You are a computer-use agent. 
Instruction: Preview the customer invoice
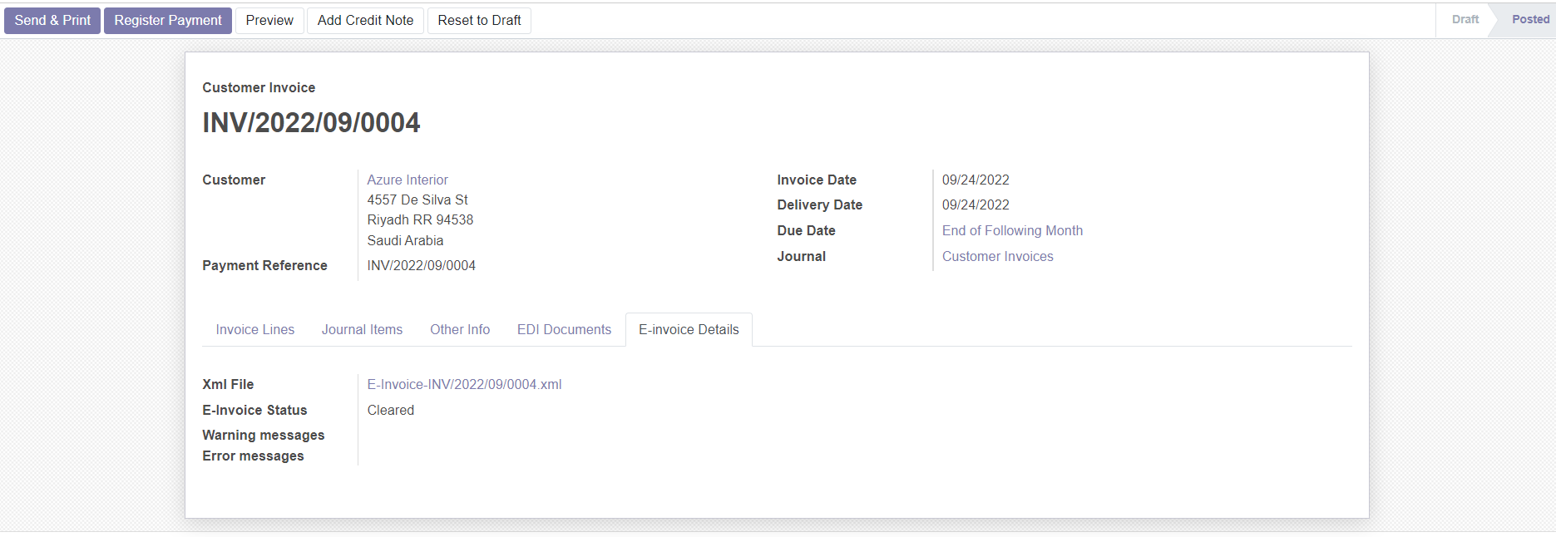269,21
